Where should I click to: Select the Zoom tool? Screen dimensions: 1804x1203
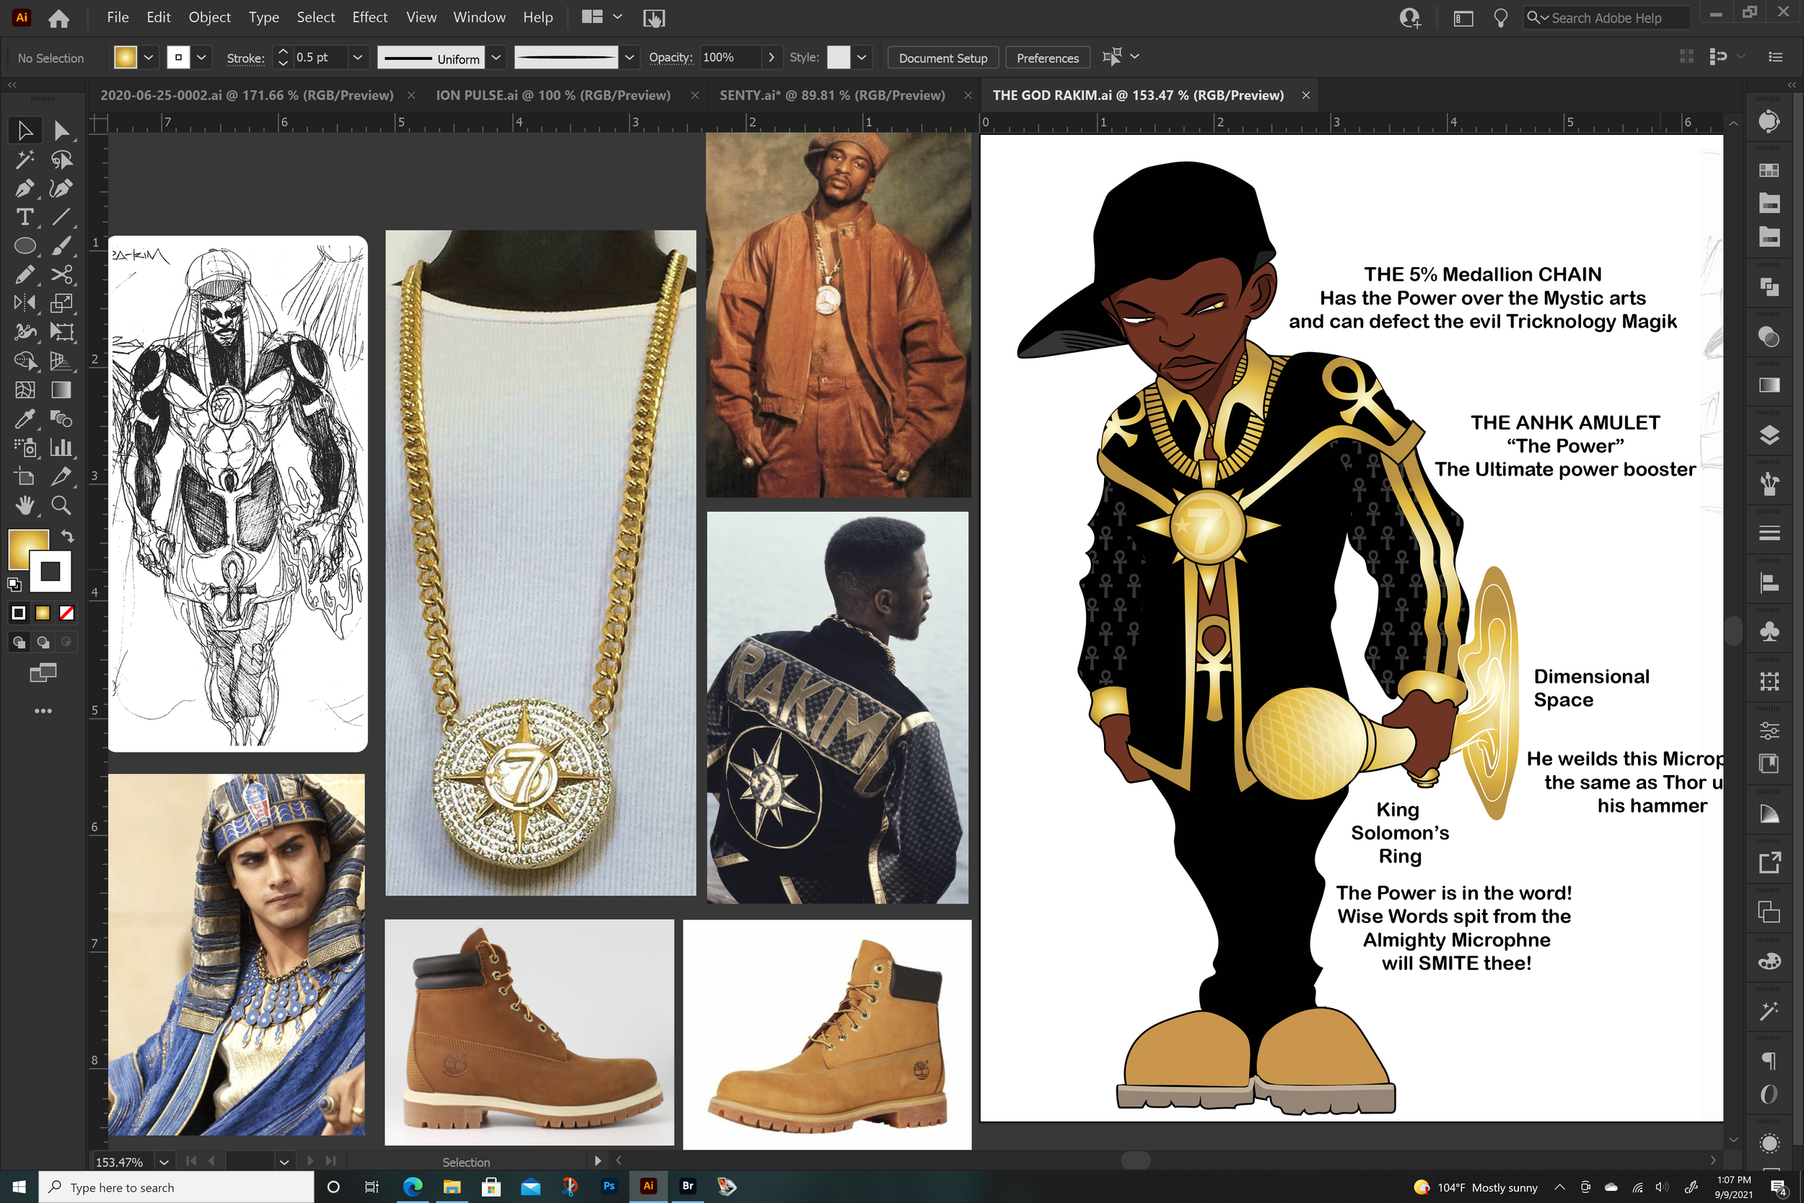point(61,506)
